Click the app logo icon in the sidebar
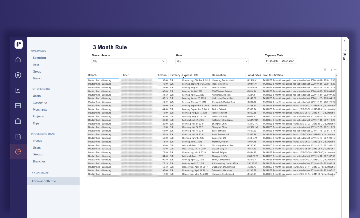Screen dimensions: 360x218 (19, 44)
